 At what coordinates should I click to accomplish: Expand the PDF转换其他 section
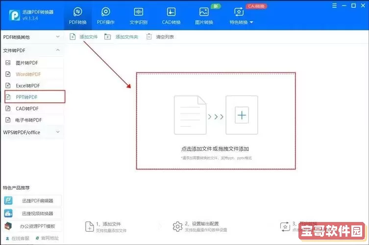32,37
